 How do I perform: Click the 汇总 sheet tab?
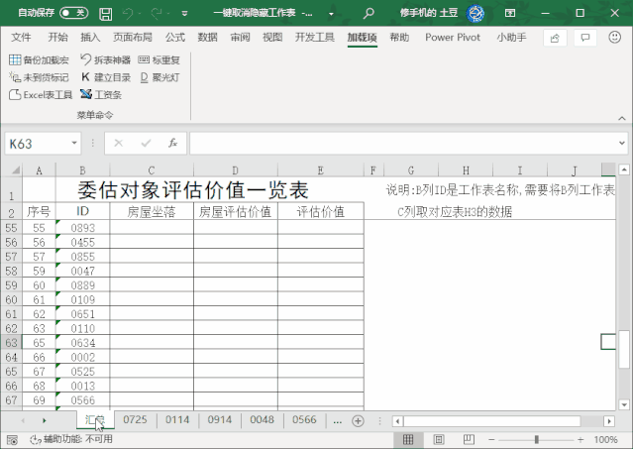[x=95, y=420]
